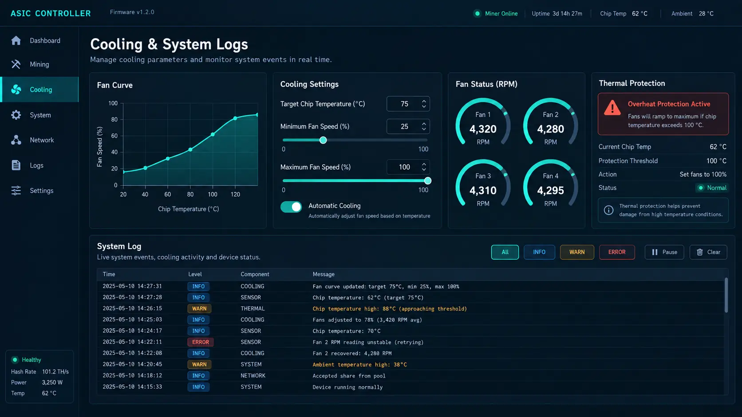
Task: Open the Logs sidebar entry
Action: pos(39,165)
